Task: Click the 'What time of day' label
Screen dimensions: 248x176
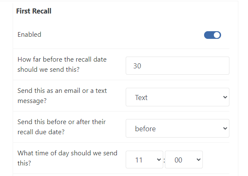Action: click(x=67, y=158)
